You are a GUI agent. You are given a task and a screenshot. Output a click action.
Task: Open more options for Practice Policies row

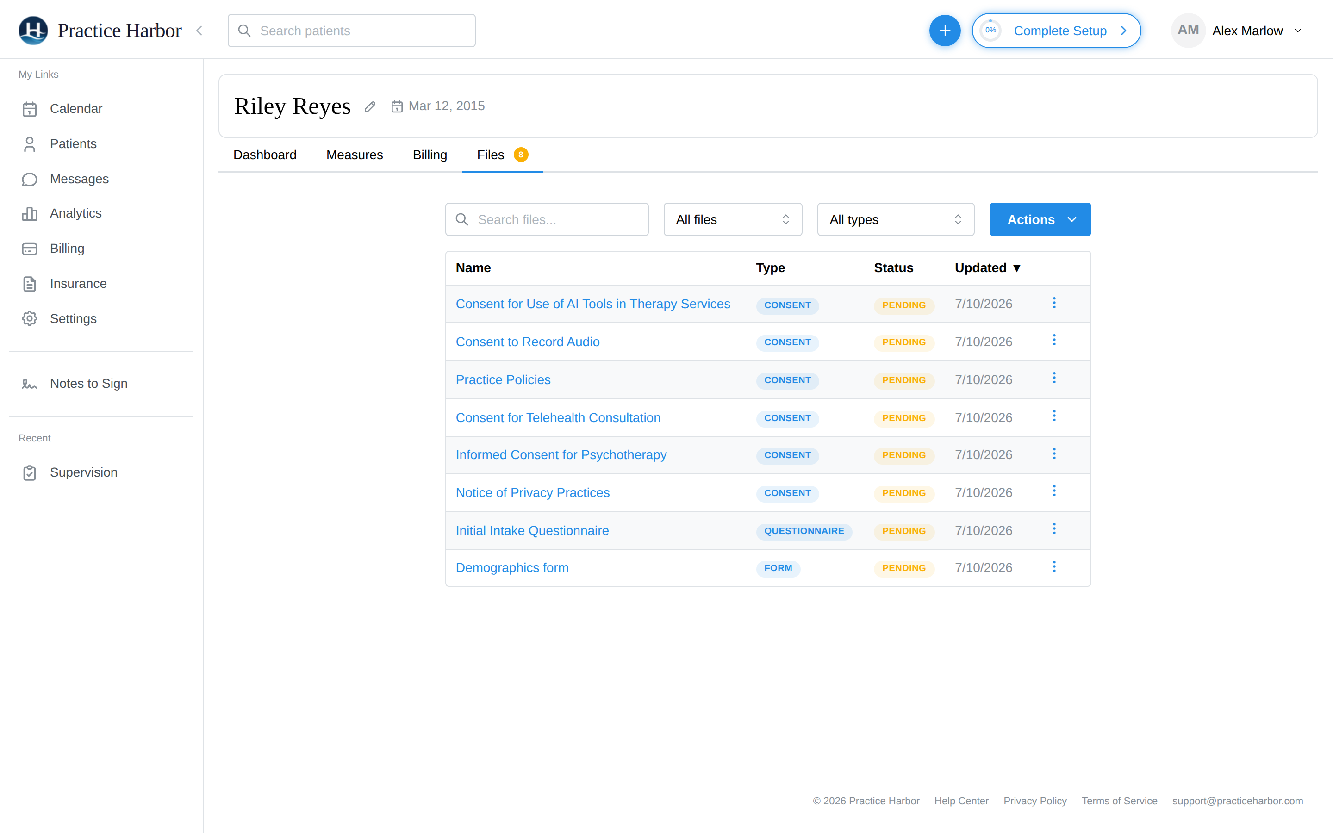[x=1054, y=378]
